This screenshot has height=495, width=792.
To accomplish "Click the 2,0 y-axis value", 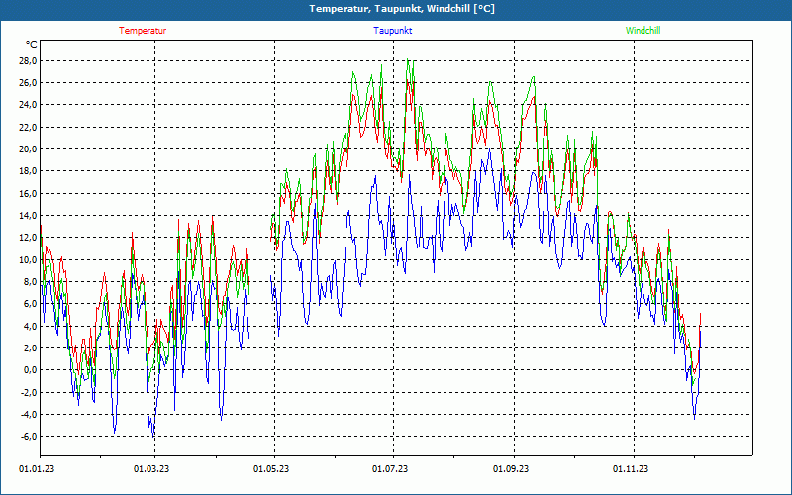I will click(30, 348).
